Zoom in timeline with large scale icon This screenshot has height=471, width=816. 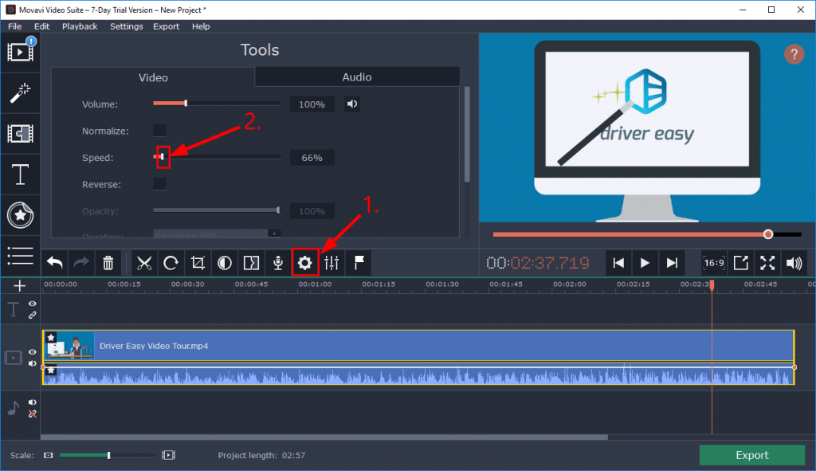click(x=169, y=455)
